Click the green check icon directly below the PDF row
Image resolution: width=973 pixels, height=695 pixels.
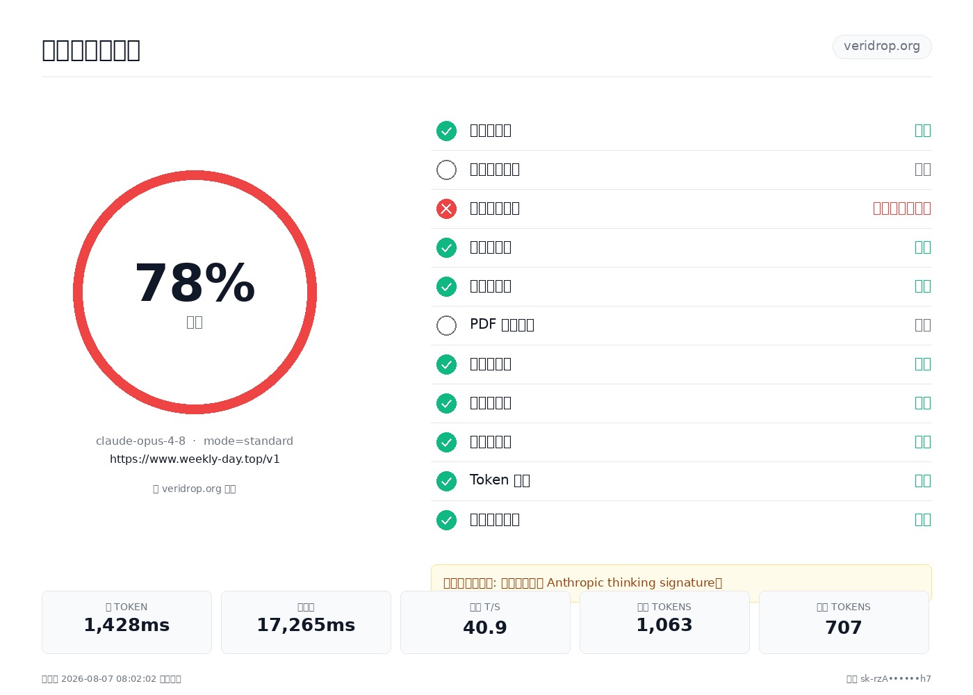(446, 364)
